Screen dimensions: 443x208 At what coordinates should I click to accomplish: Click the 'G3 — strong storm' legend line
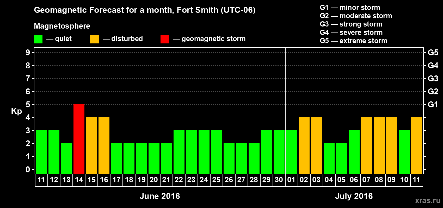pyautogui.click(x=351, y=24)
